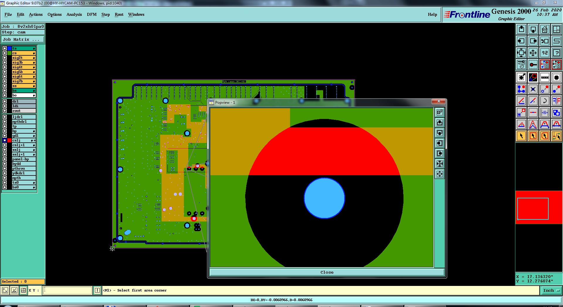Toggle the rout layer display checkbox

tap(5, 111)
